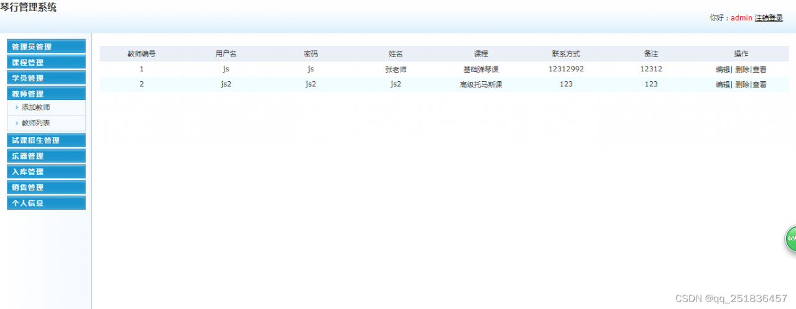This screenshot has width=796, height=309.
Task: Click the 教师编号 column header
Action: [x=142, y=54]
